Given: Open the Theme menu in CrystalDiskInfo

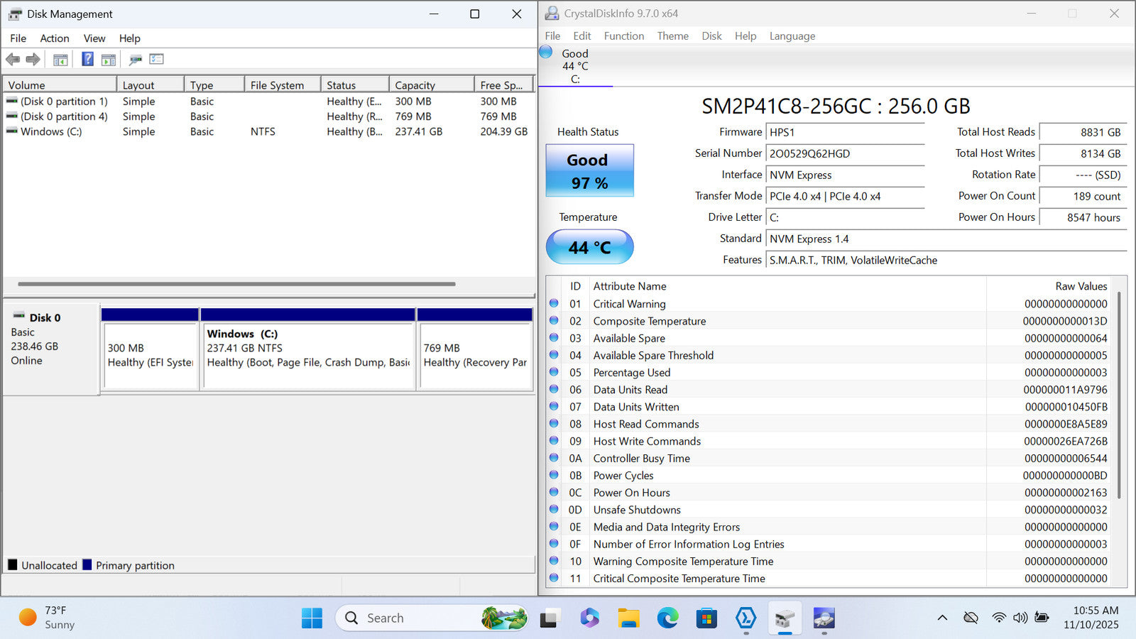Looking at the screenshot, I should click(672, 36).
